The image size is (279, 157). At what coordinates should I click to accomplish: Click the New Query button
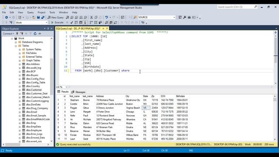(x=55, y=17)
